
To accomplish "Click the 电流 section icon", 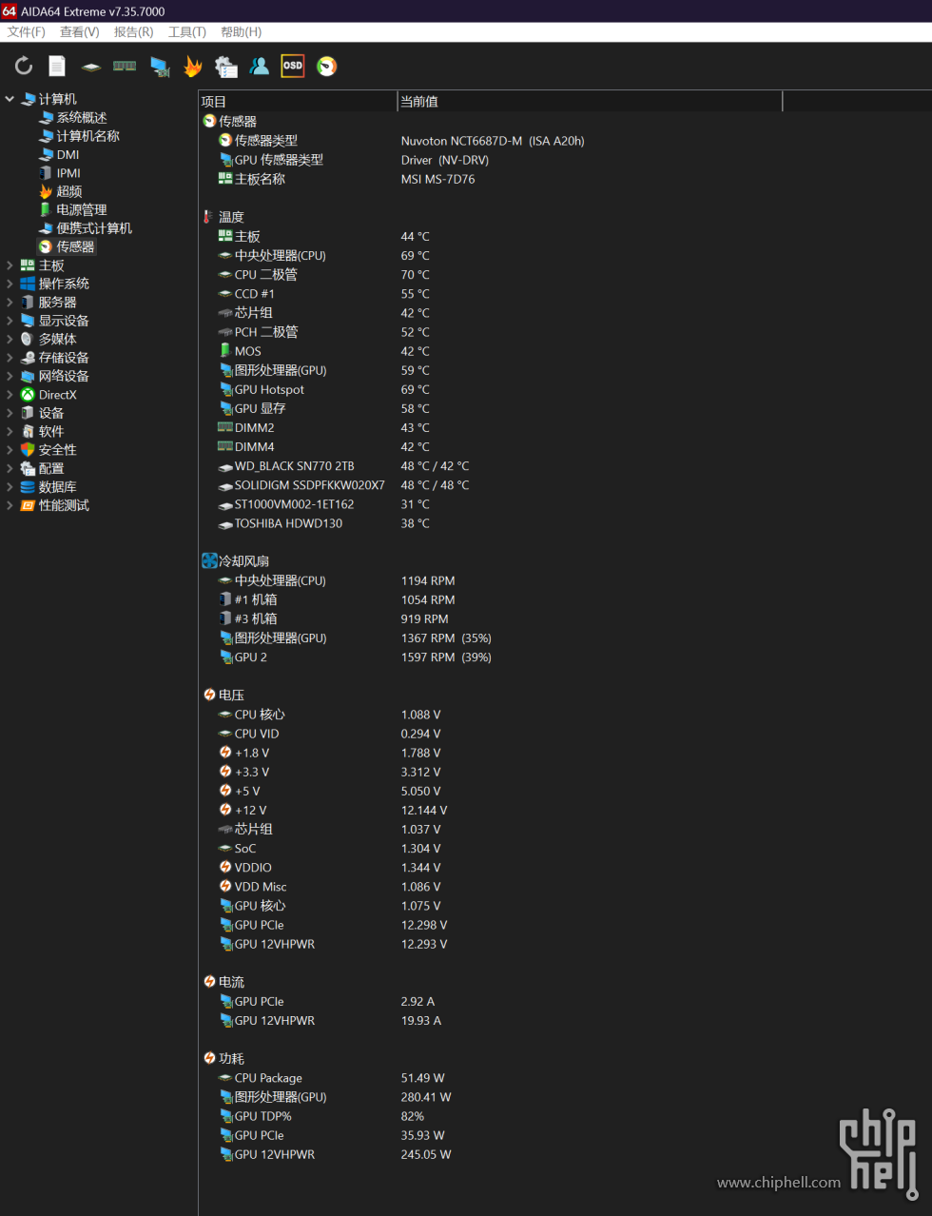I will click(x=209, y=981).
